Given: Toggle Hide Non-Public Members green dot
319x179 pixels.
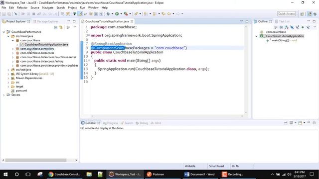Looking at the screenshot, I should tap(303, 27).
